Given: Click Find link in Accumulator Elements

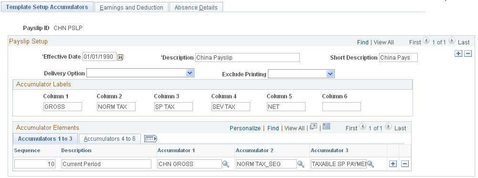Looking at the screenshot, I should [273, 128].
